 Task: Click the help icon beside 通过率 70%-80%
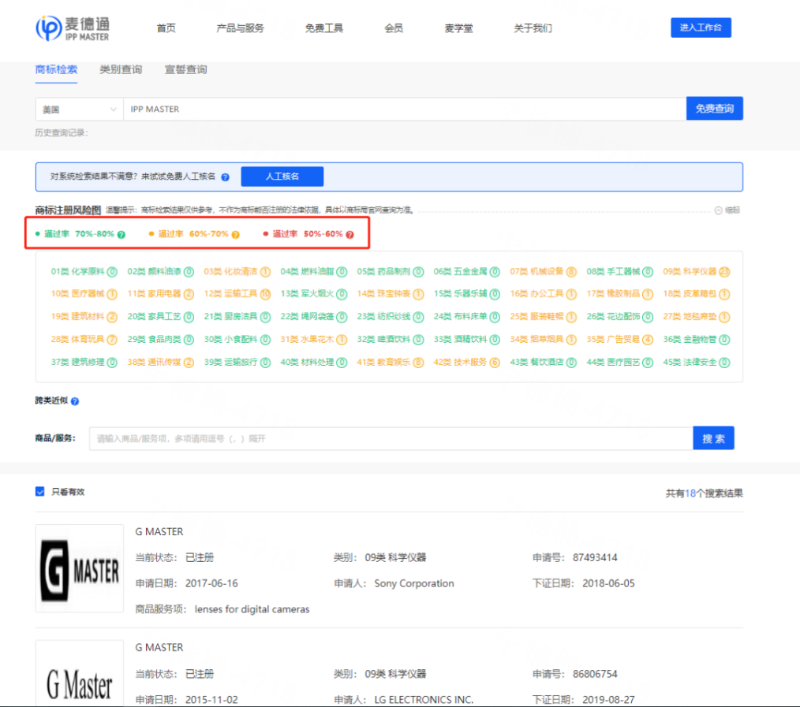point(121,234)
